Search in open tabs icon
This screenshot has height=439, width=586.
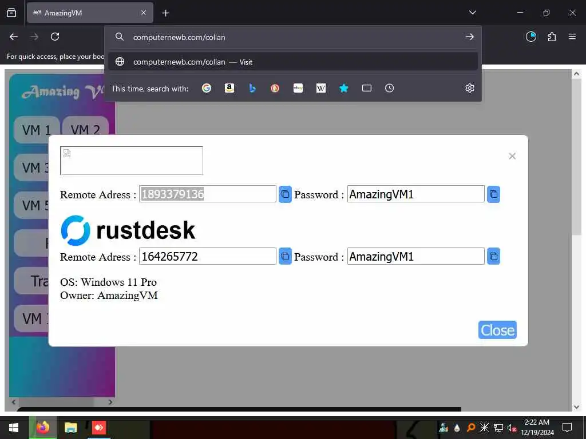tap(367, 88)
